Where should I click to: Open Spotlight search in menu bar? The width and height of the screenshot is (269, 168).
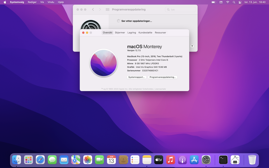(x=234, y=2)
